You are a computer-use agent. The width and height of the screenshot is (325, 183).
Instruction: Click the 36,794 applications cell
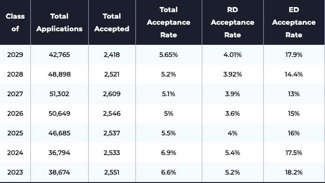click(x=59, y=153)
